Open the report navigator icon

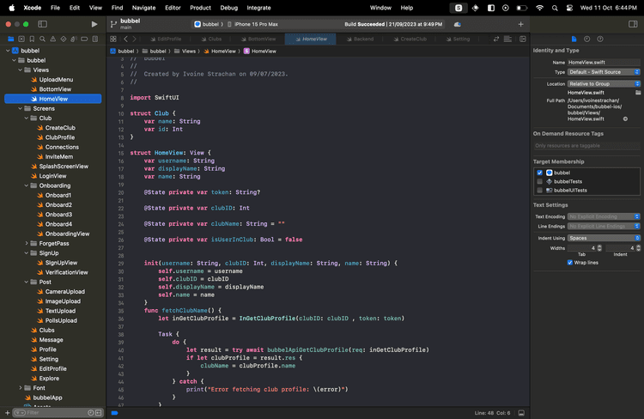pyautogui.click(x=94, y=39)
